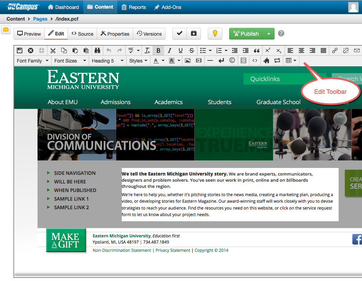Click the Insert image icon
The width and height of the screenshot is (362, 281).
(188, 60)
